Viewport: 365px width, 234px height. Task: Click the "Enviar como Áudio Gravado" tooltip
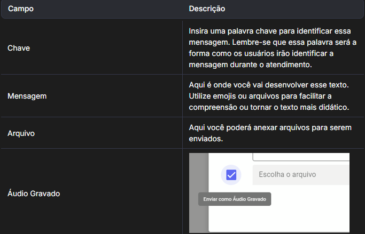[x=235, y=199]
